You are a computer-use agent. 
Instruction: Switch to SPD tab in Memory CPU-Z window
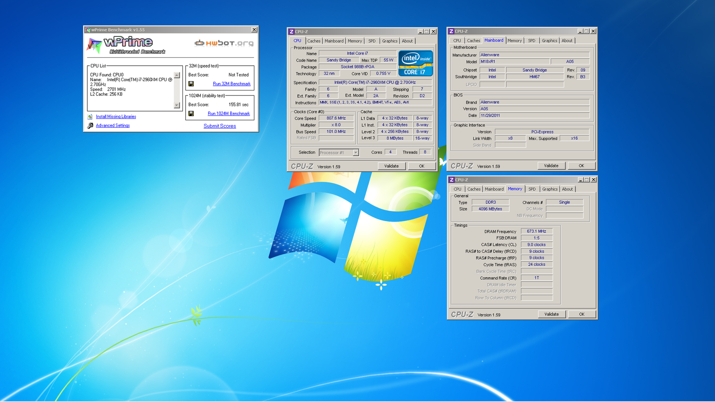point(532,189)
